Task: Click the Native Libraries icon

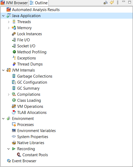Action: [x=14, y=143]
